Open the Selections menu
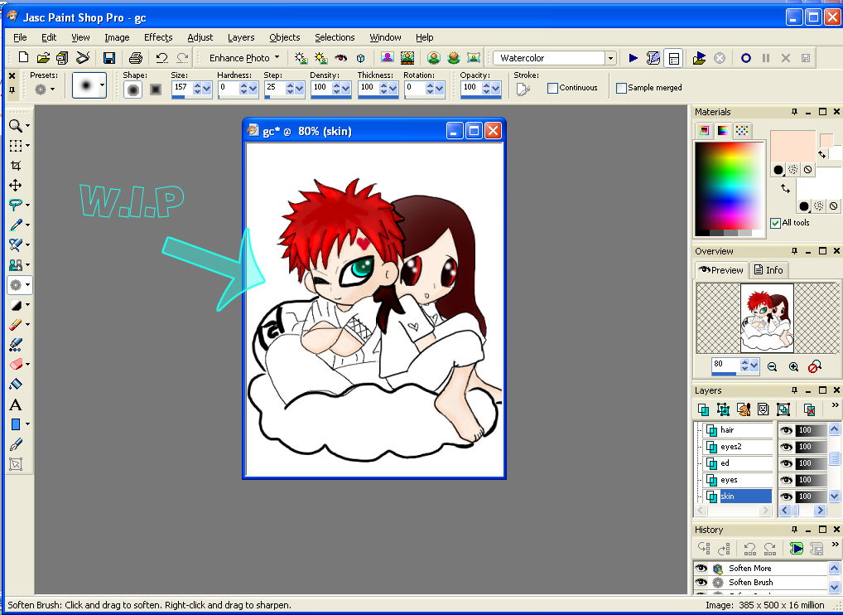The width and height of the screenshot is (843, 615). pyautogui.click(x=335, y=37)
